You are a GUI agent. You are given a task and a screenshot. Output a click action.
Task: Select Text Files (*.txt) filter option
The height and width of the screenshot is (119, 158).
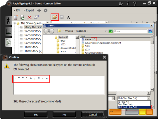click(134, 104)
